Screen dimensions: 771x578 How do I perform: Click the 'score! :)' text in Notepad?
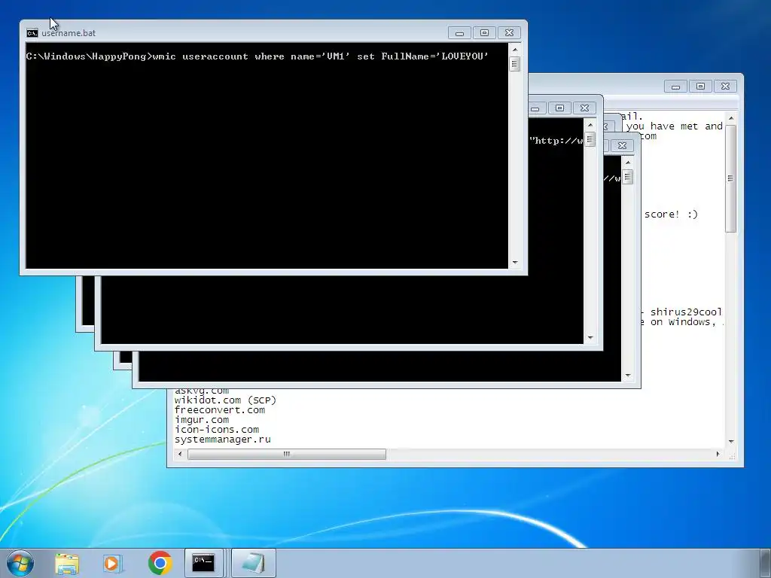671,214
